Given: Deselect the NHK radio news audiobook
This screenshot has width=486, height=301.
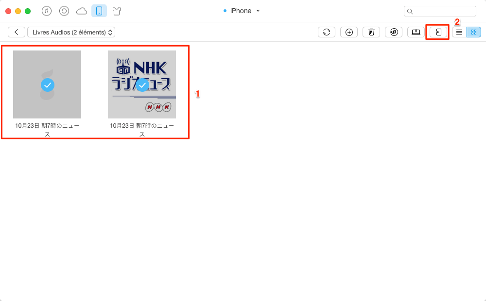Looking at the screenshot, I should 142,85.
